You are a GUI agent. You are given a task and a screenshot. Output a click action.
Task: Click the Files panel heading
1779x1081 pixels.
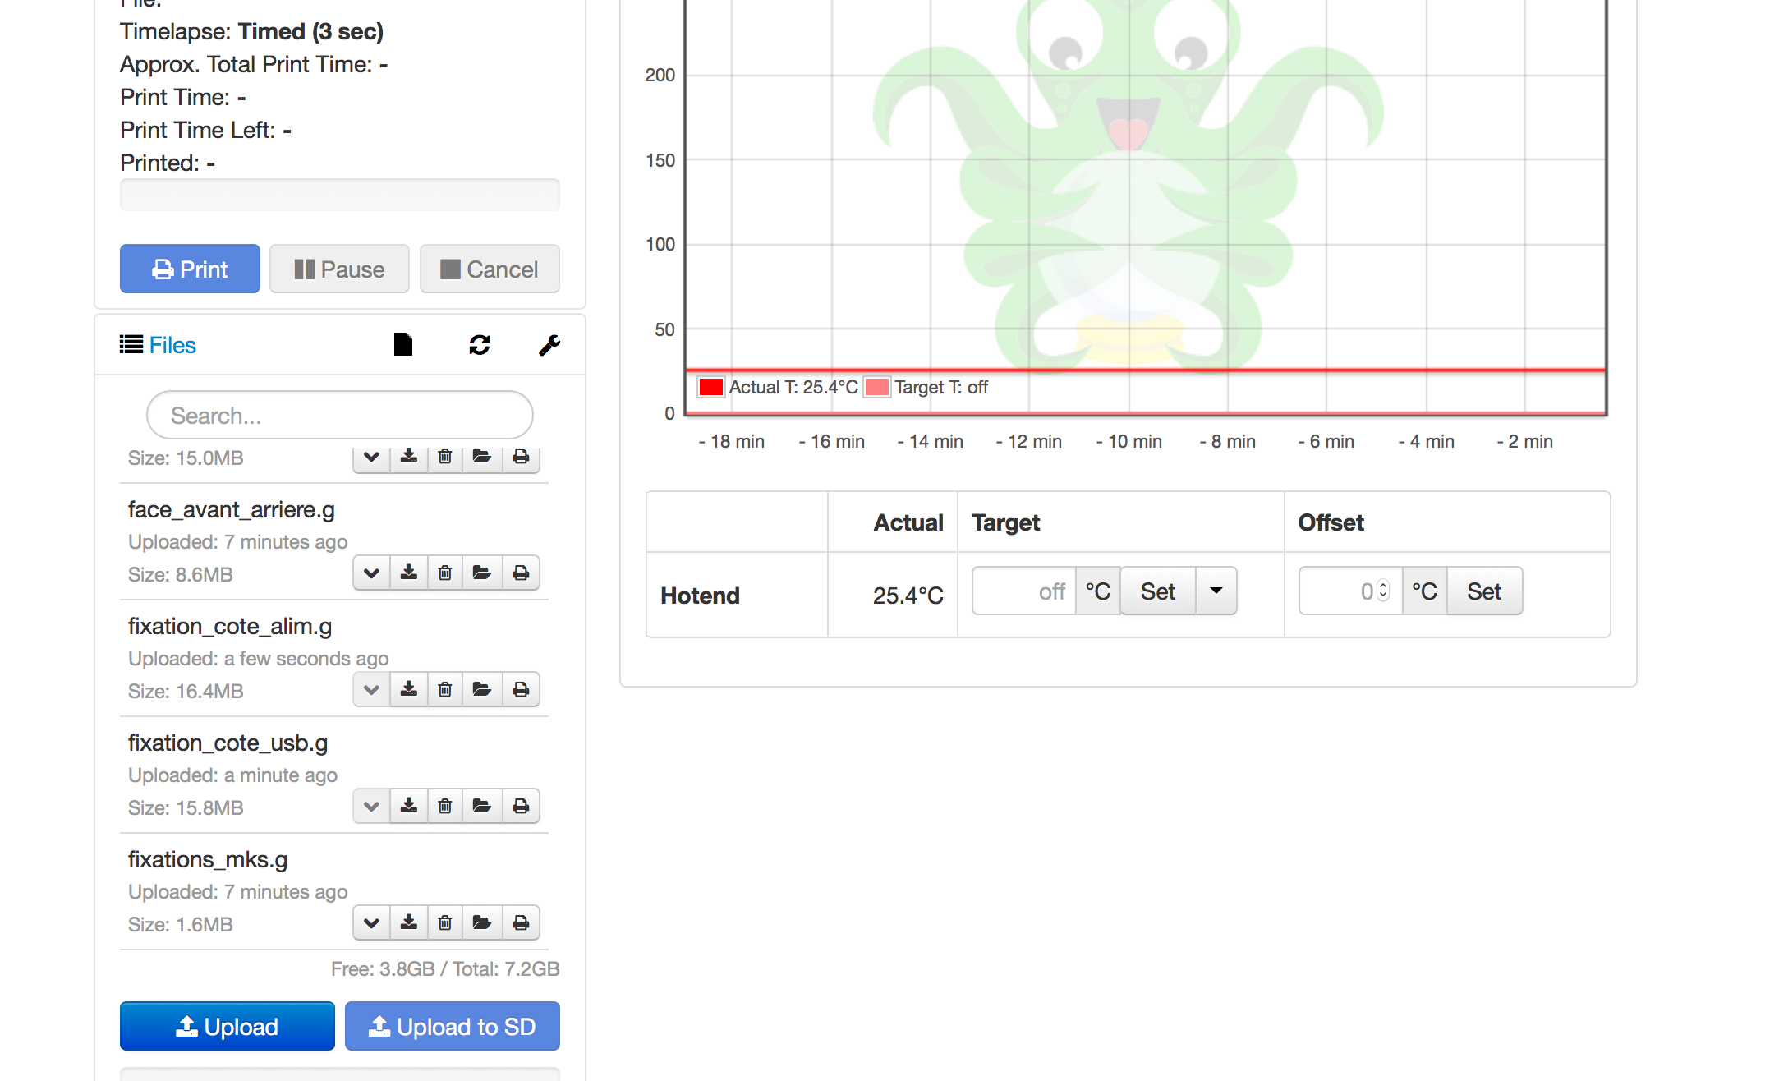point(172,345)
